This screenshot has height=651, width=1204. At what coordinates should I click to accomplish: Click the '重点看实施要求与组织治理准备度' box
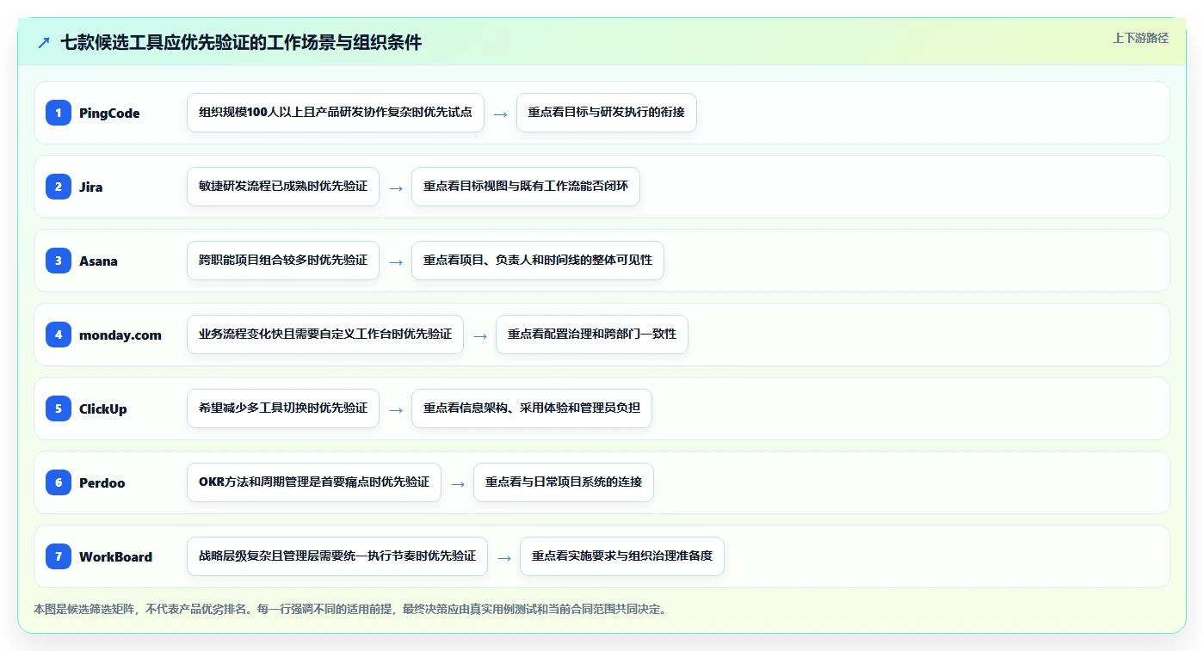click(x=622, y=556)
